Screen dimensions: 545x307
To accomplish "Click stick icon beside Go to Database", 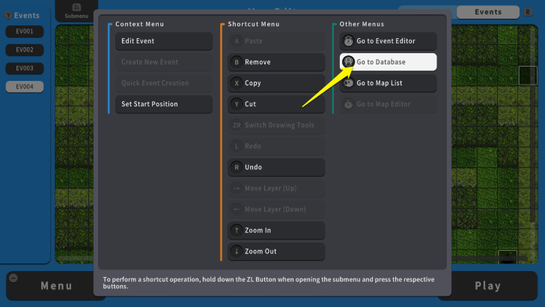I will 348,62.
